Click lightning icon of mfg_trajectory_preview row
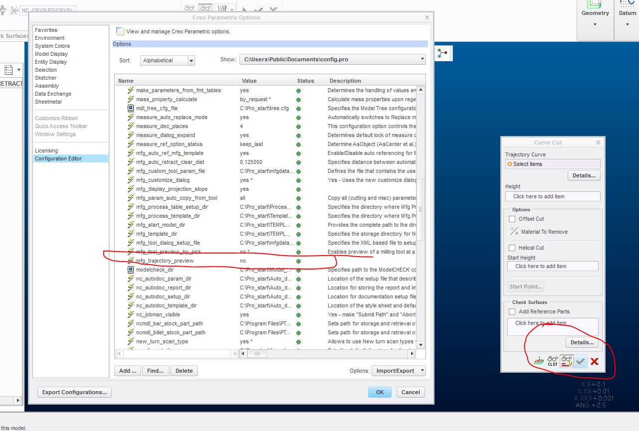 131,261
